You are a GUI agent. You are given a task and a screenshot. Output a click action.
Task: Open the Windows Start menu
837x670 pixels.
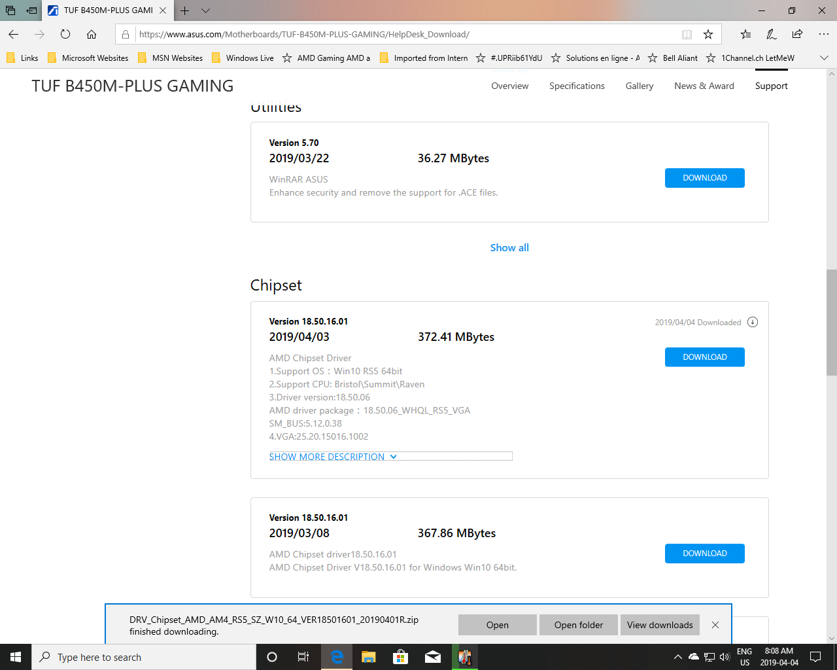click(16, 657)
